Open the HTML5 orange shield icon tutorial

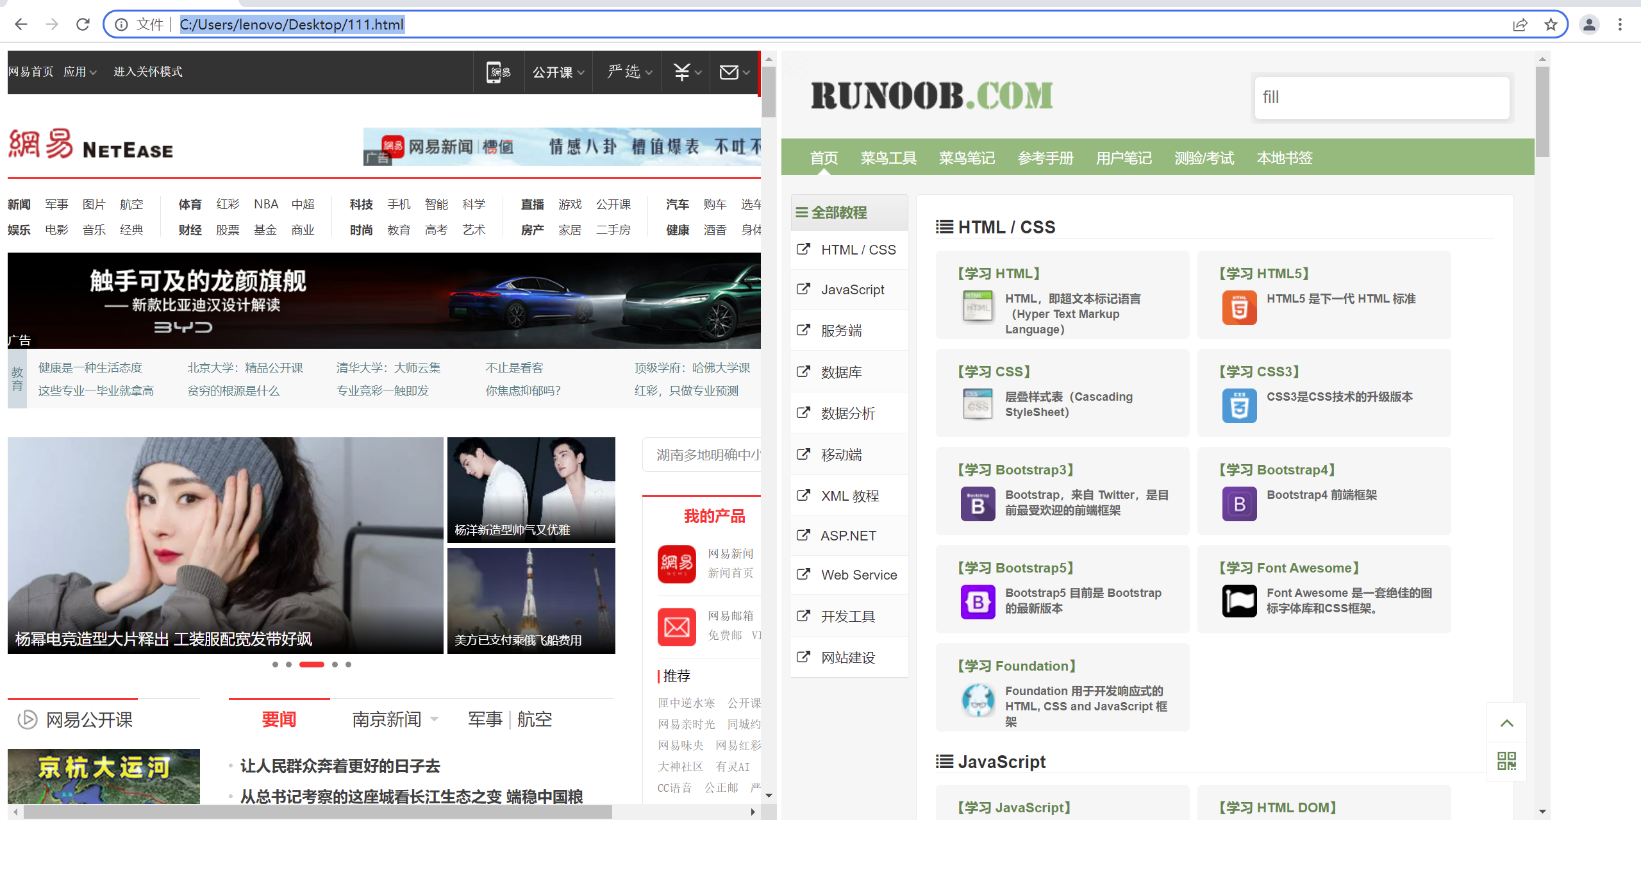1239,308
